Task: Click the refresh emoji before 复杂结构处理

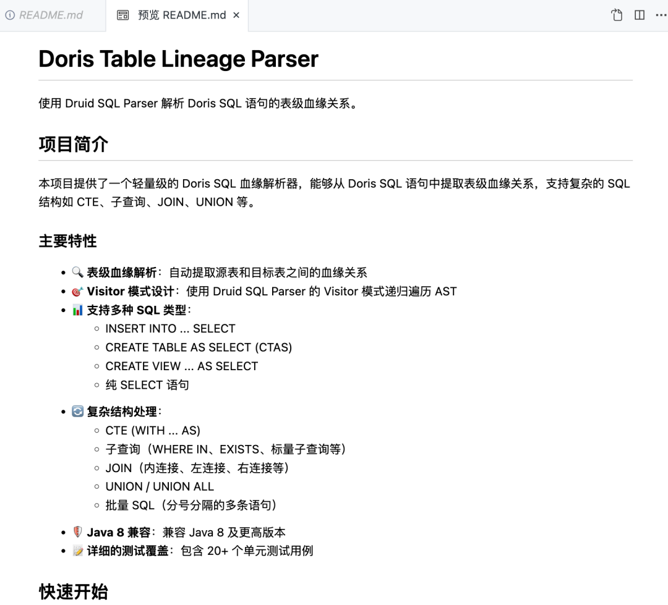Action: [77, 412]
